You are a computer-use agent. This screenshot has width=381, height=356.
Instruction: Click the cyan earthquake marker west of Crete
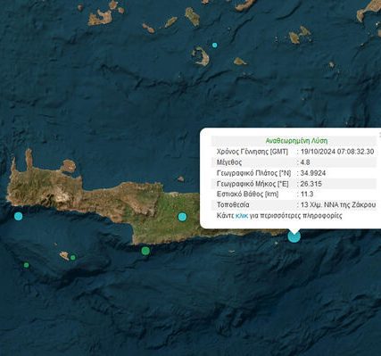[19, 216]
